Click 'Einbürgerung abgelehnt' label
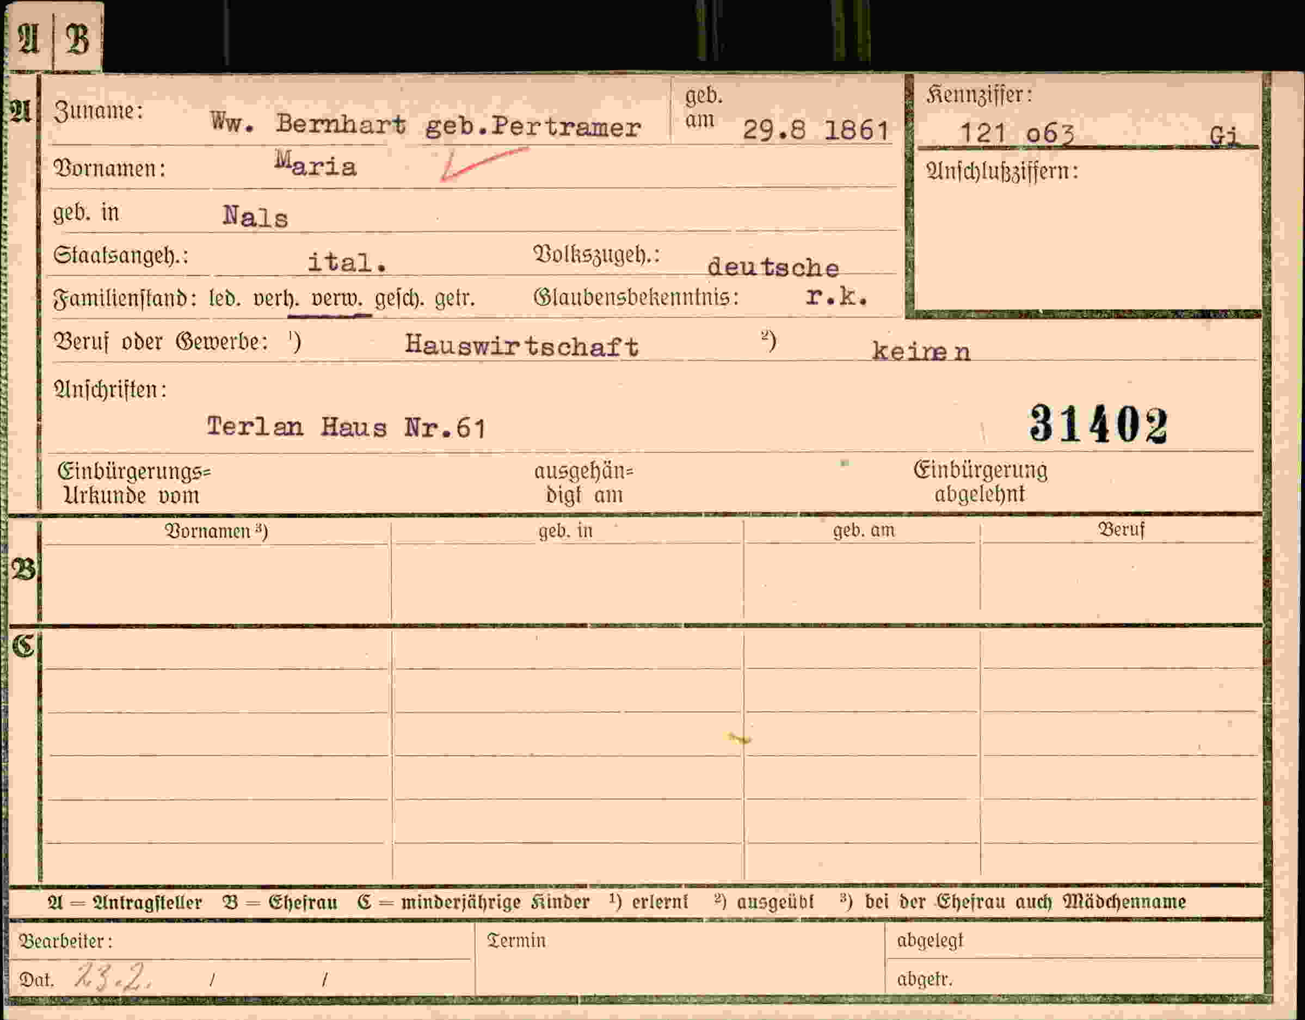The height and width of the screenshot is (1020, 1305). [981, 482]
